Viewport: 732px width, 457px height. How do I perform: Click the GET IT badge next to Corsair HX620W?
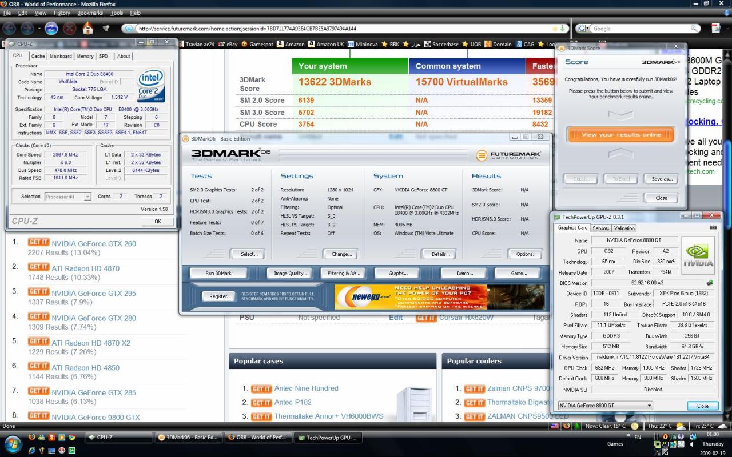[427, 318]
